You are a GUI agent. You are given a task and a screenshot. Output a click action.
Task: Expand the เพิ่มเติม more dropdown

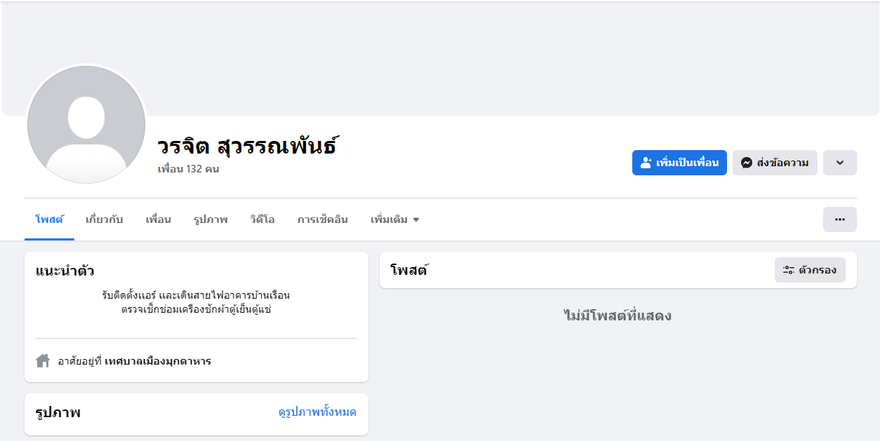coord(394,219)
